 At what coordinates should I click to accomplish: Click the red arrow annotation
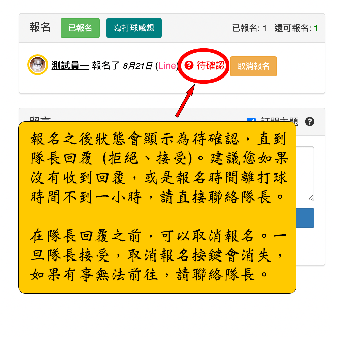click(185, 100)
